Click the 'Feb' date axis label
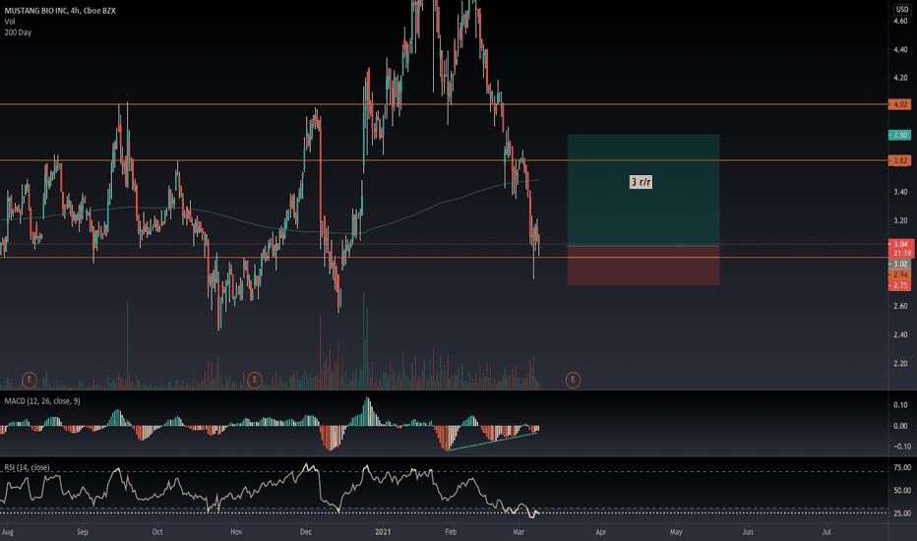The height and width of the screenshot is (541, 917). coord(451,532)
